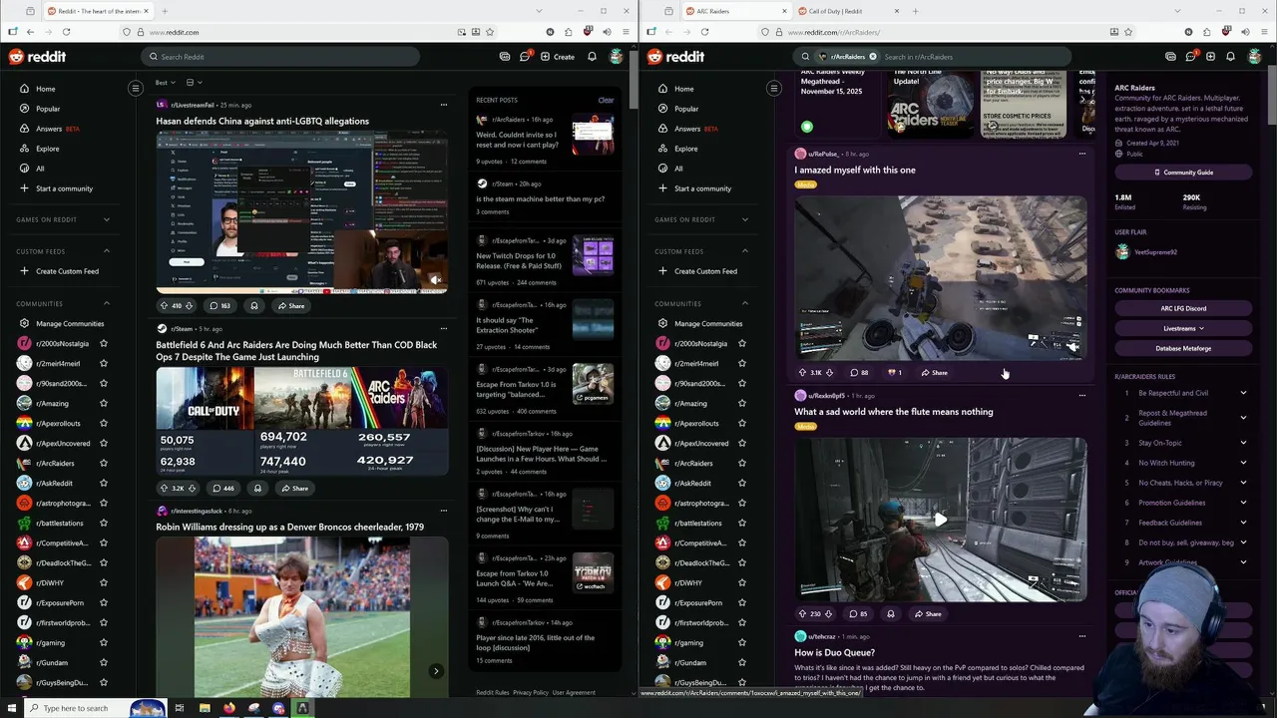This screenshot has width=1277, height=718.
Task: Favorite r/battlestations star in left window
Action: pos(104,524)
